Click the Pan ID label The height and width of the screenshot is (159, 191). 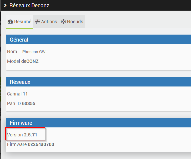[14, 103]
